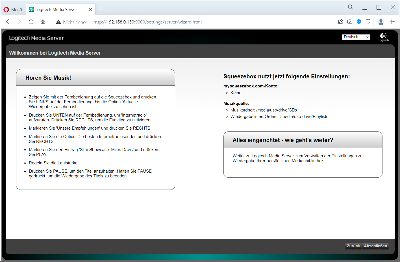Click 'Hören Sie Musik!' heading
The image size is (400, 262).
48,78
